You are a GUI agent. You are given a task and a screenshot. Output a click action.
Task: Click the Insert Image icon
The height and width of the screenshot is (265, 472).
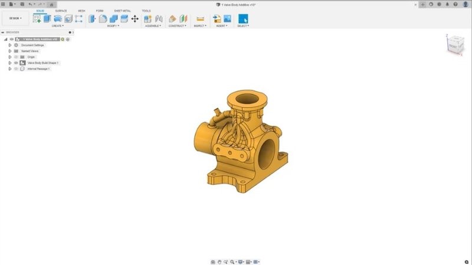point(227,19)
